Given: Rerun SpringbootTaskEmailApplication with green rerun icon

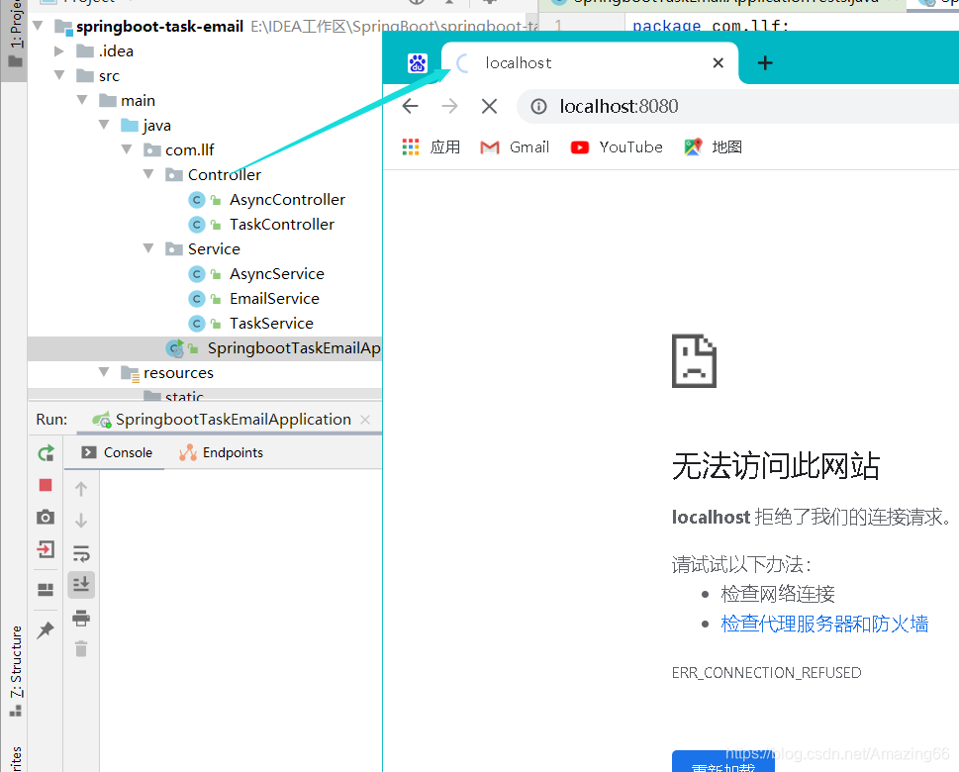Looking at the screenshot, I should [x=46, y=453].
